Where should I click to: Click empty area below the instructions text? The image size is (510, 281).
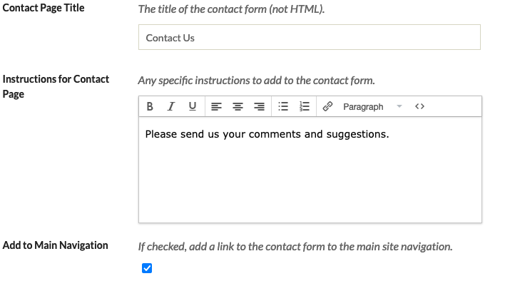point(310,182)
